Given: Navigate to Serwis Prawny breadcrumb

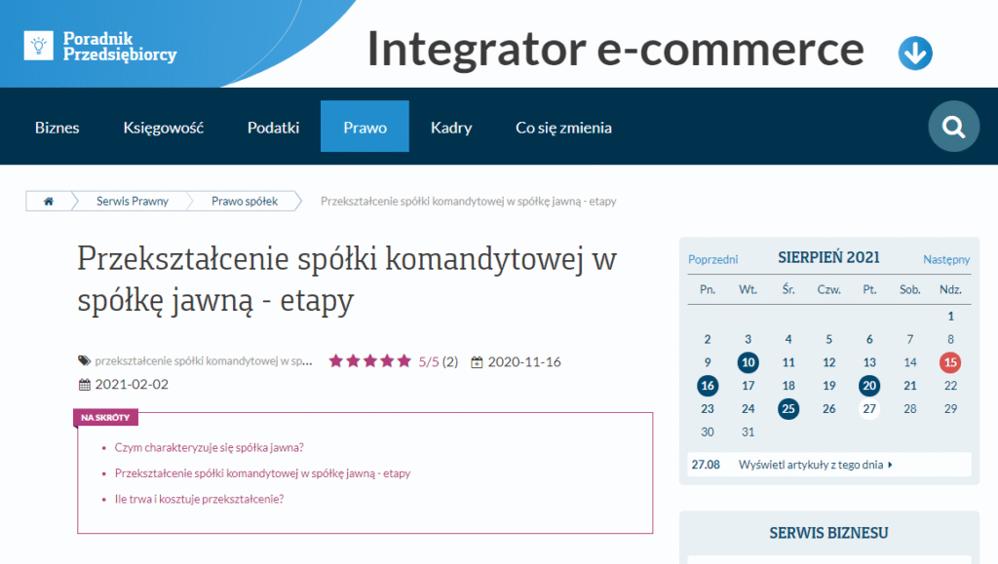Looking at the screenshot, I should 133,202.
